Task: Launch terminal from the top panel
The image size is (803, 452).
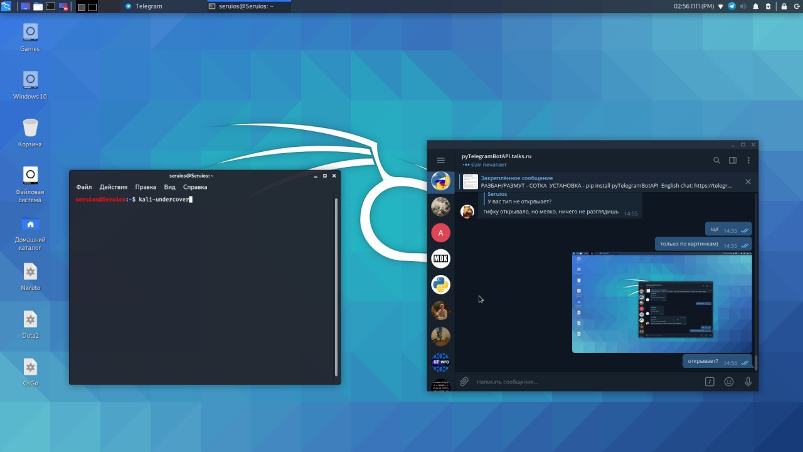Action: 50,6
